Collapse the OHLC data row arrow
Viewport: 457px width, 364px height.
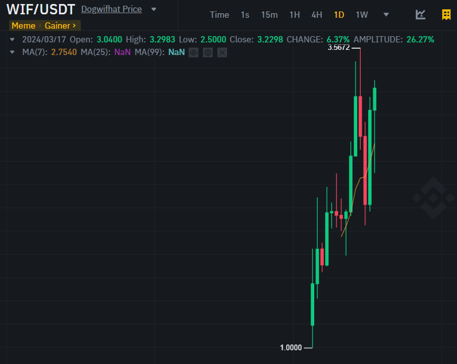12,40
